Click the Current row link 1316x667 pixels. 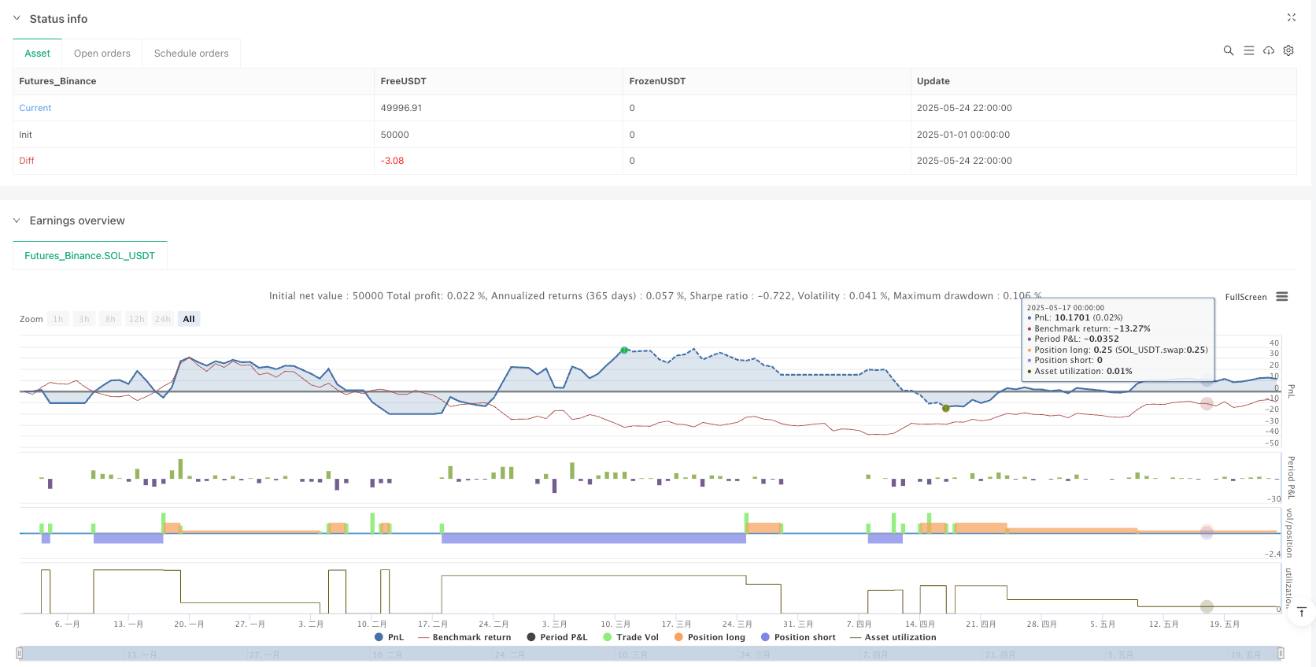coord(35,108)
